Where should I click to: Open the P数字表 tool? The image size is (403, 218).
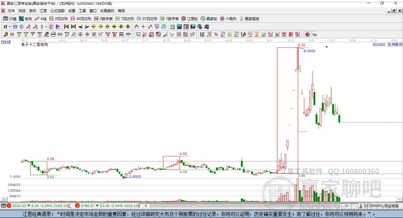tap(104, 19)
